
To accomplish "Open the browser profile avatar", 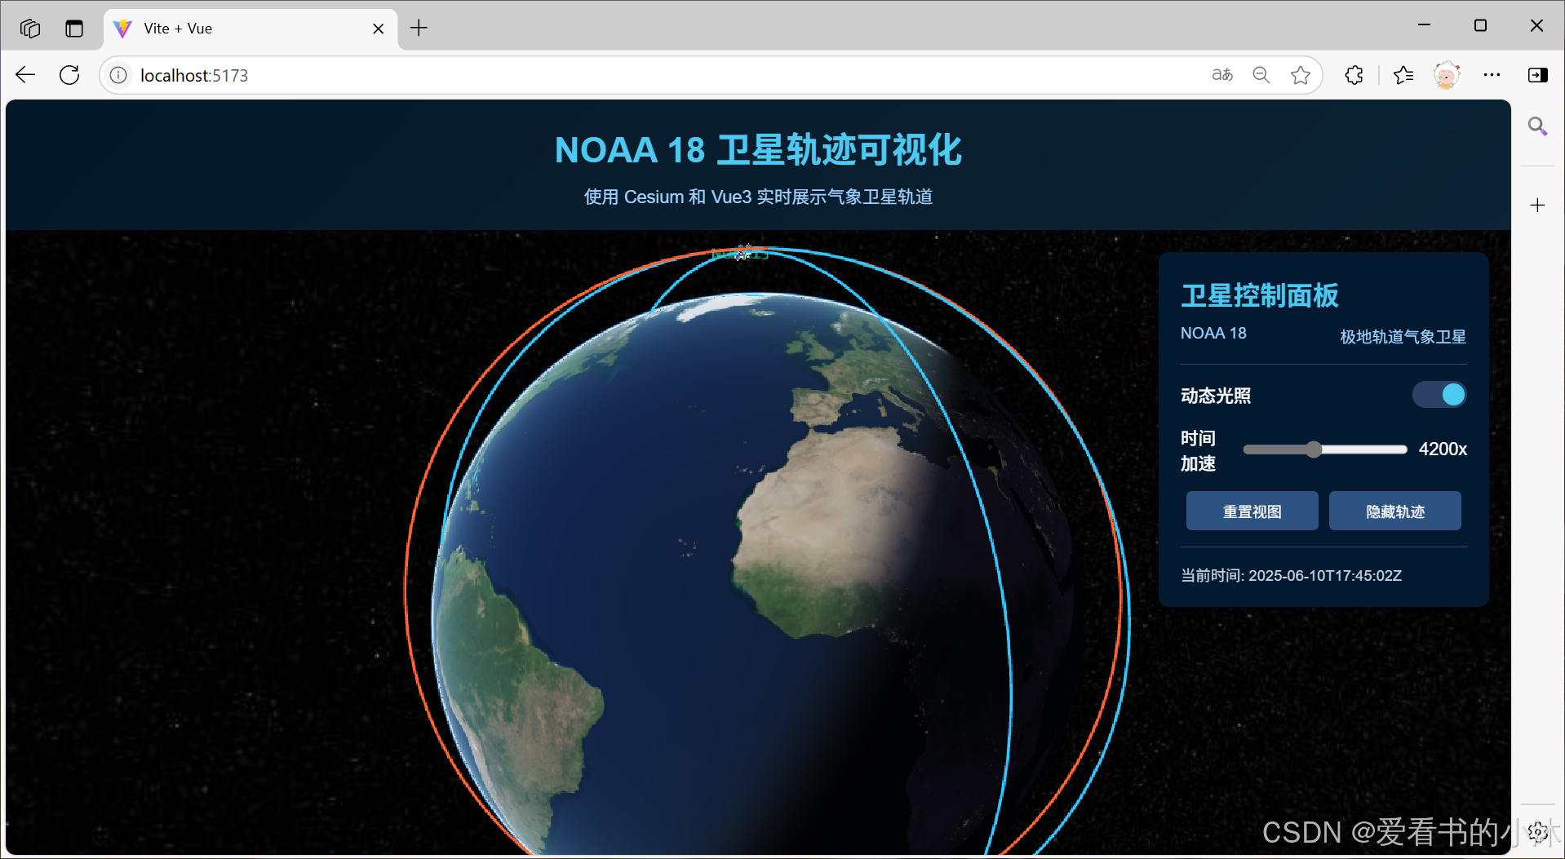I will pos(1447,75).
